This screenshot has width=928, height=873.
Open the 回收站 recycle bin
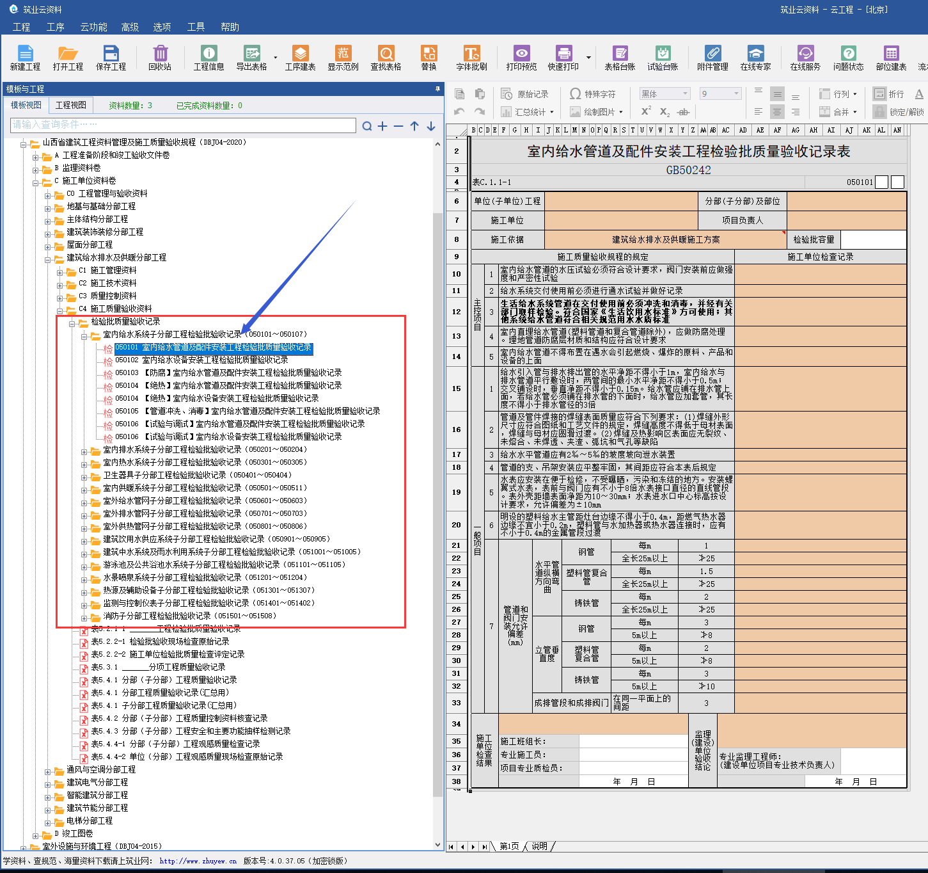point(160,58)
